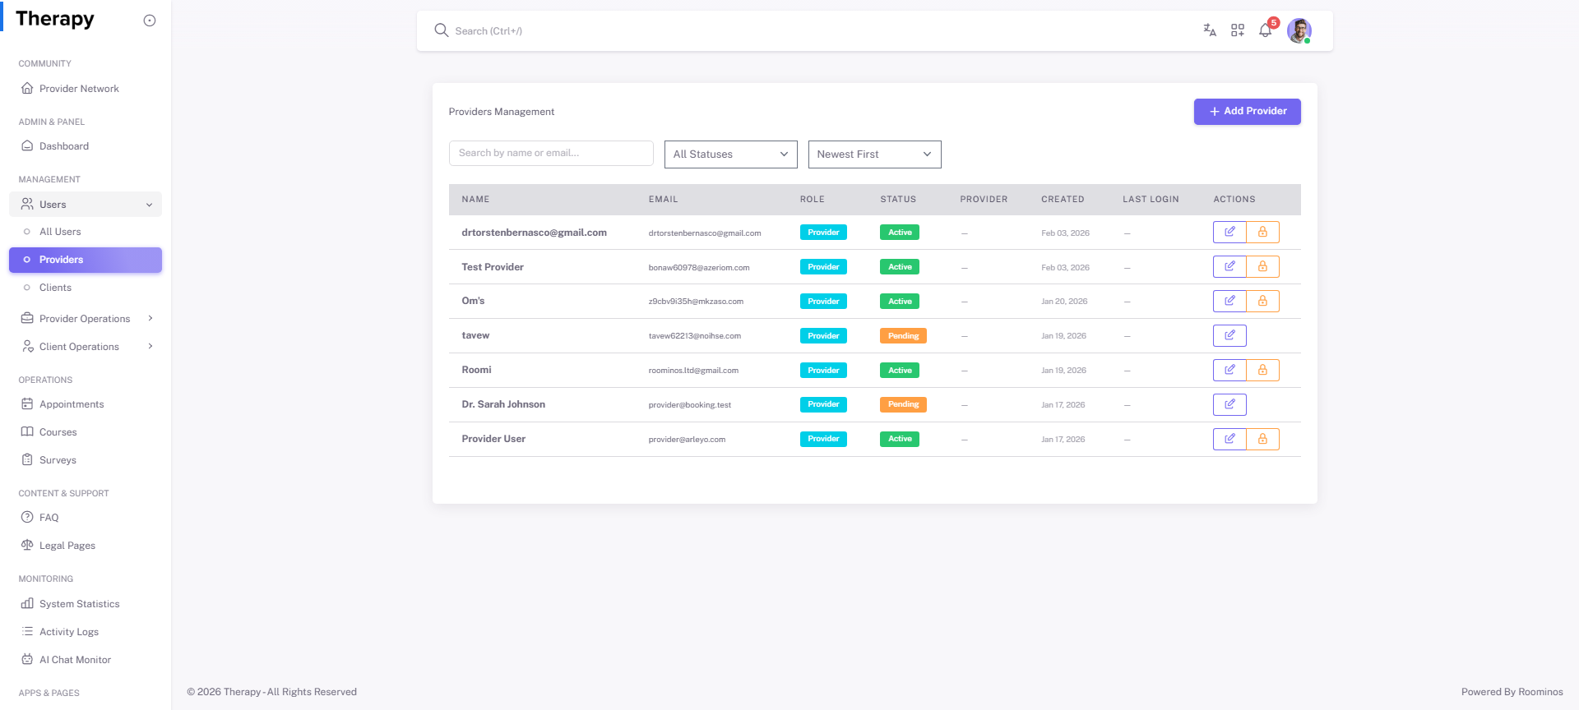The height and width of the screenshot is (710, 1579).
Task: Open Surveys page
Action: tap(86, 460)
